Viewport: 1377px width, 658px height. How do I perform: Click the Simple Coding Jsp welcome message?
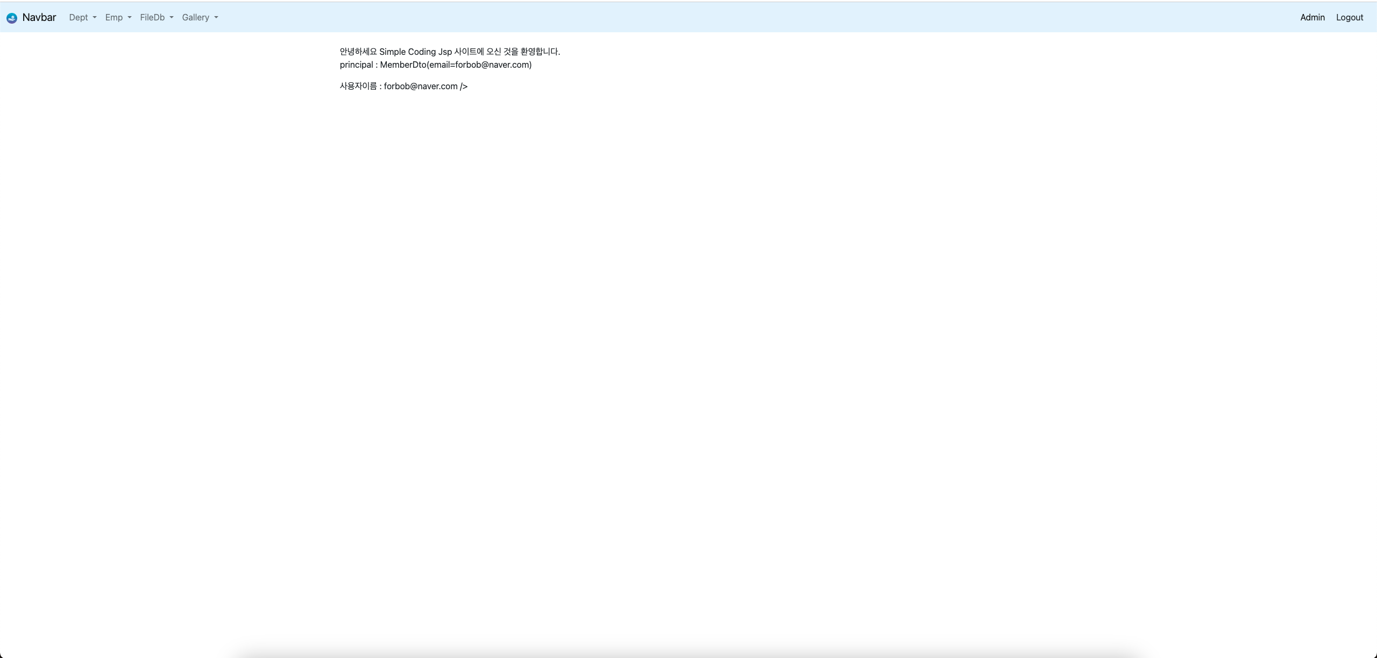(449, 52)
